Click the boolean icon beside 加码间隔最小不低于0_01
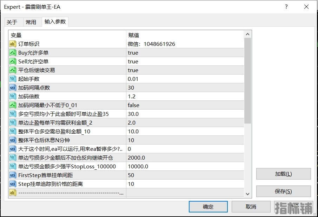This screenshot has width=318, height=217. pos(13,105)
